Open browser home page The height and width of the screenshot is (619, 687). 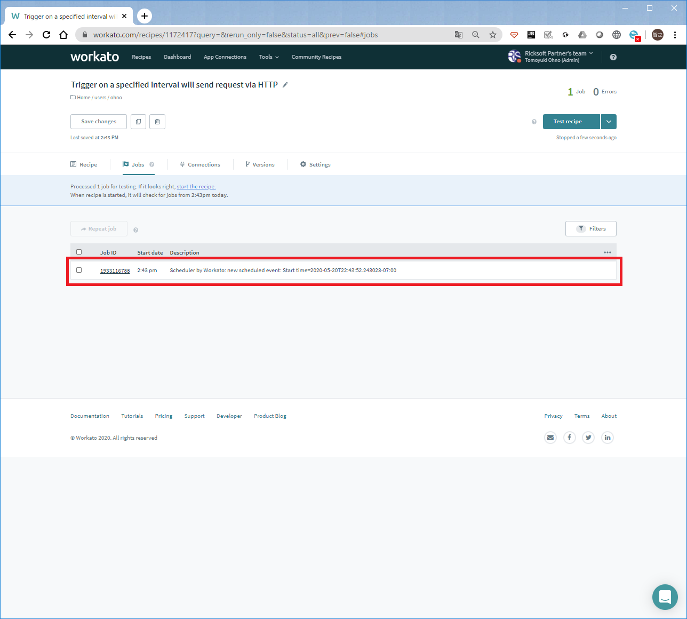63,35
